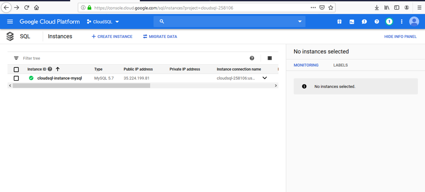Show site information for this page
This screenshot has width=425, height=192.
[x=83, y=7]
